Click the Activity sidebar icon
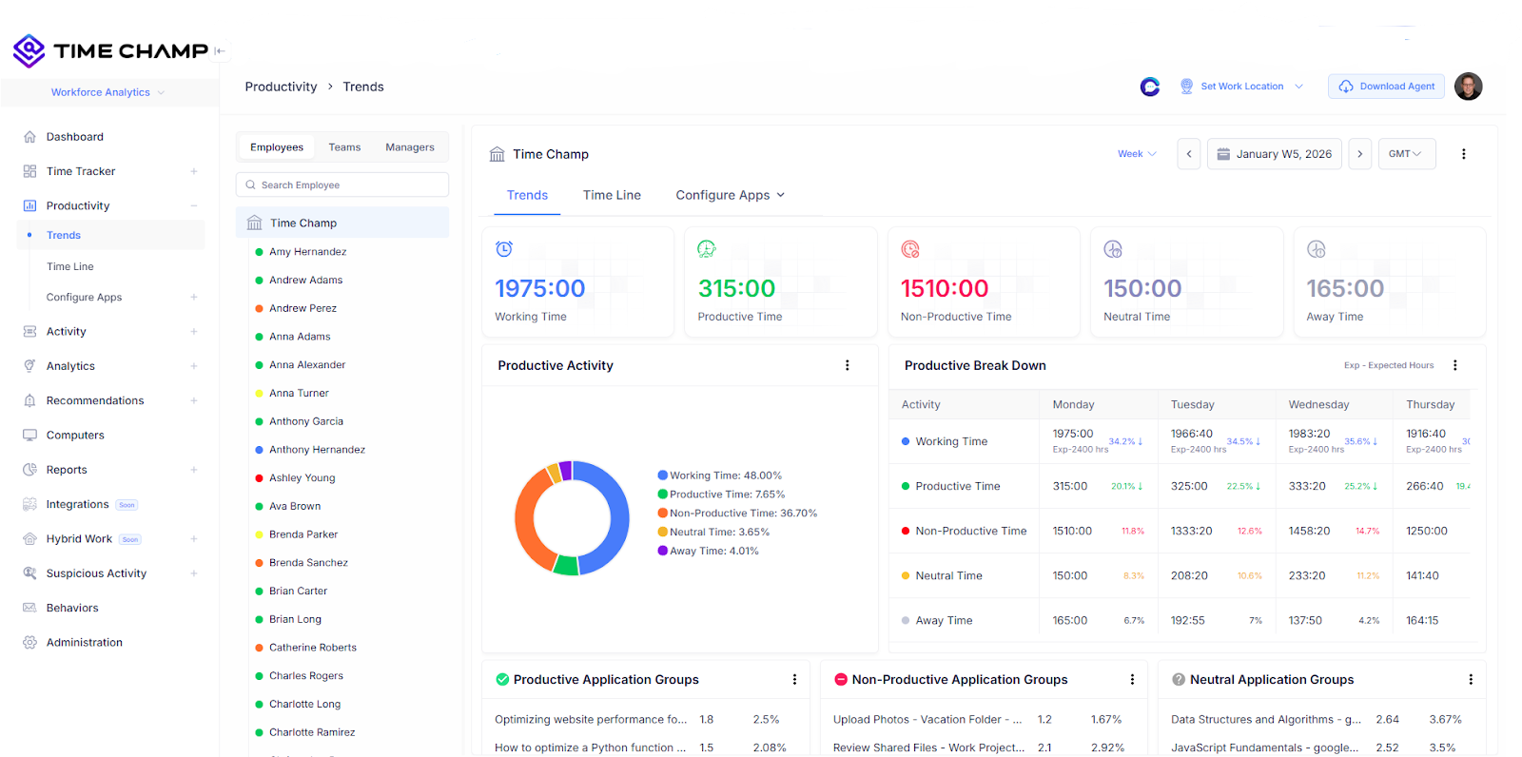The height and width of the screenshot is (757, 1522). [x=29, y=332]
